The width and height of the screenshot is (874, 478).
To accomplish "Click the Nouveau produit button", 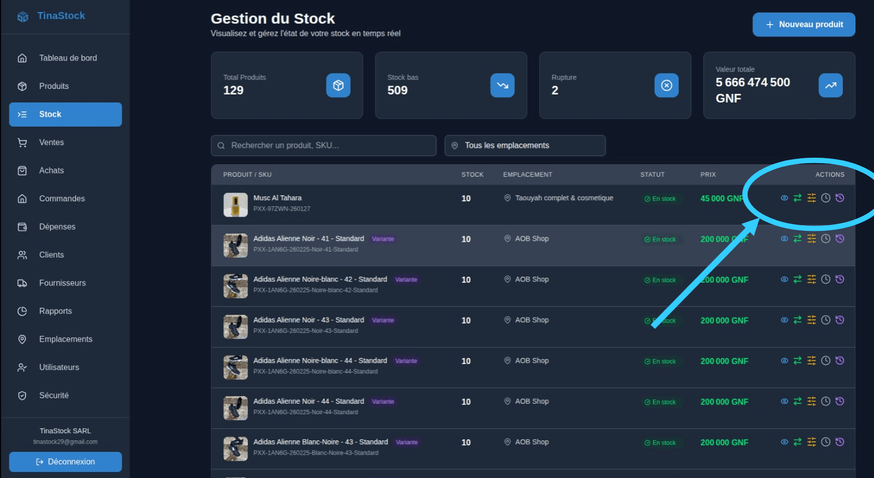I will [803, 25].
